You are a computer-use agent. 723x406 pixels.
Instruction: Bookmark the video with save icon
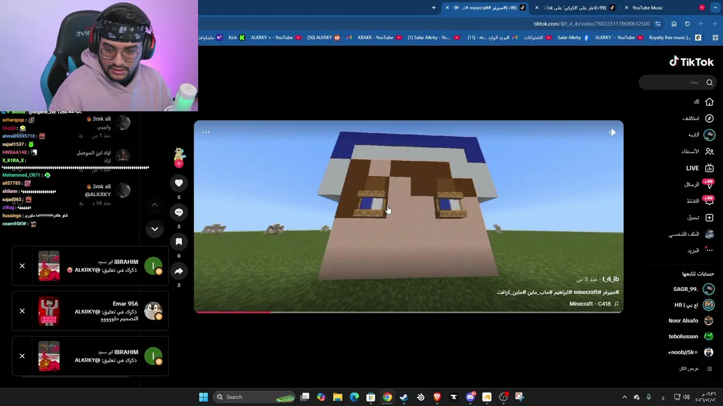click(x=178, y=241)
